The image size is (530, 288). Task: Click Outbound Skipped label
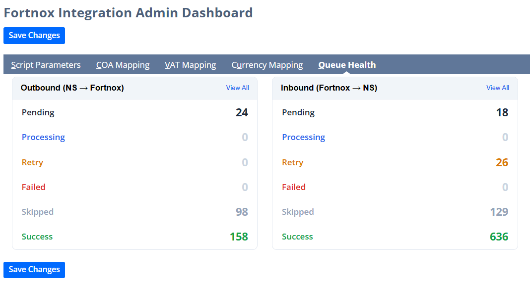pos(38,212)
